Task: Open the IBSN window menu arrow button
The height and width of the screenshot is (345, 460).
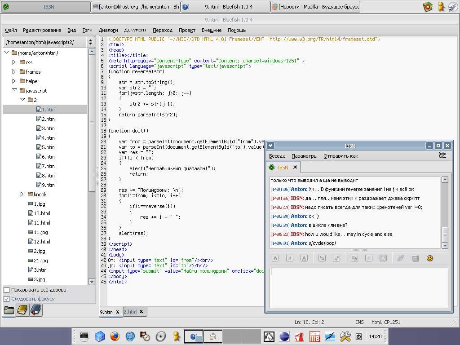Action: click(x=270, y=146)
